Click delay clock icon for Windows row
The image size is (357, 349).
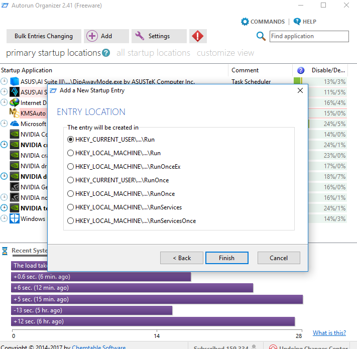click(x=4, y=218)
